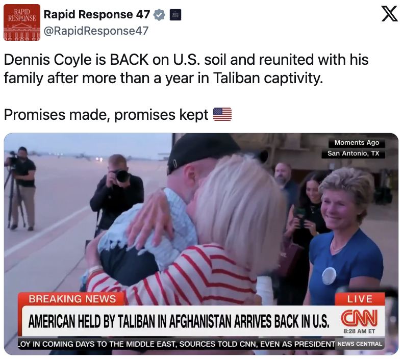Click the CNN logo in the video
Screen dimensions: 403x359
[359, 318]
